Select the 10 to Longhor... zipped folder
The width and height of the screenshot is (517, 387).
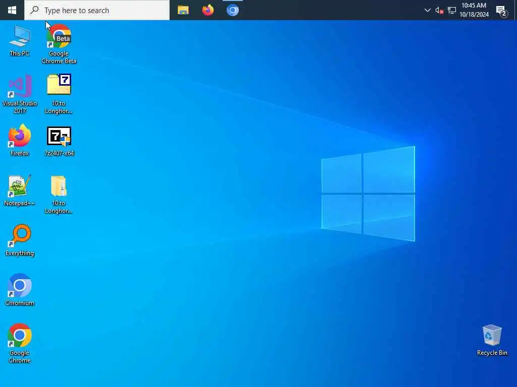point(59,194)
